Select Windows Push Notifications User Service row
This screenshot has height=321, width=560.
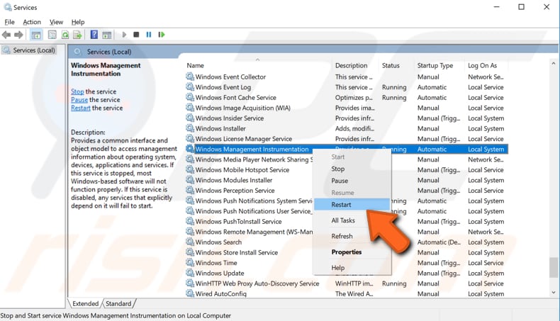pos(347,211)
